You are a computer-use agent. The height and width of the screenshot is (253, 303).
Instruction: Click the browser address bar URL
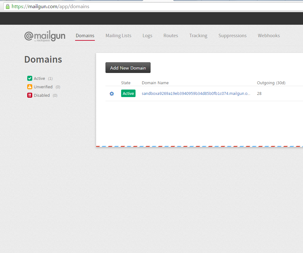50,7
